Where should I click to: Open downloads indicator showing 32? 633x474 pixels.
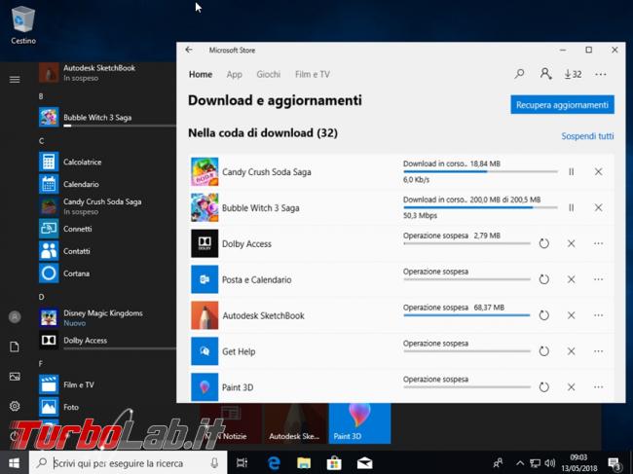coord(573,74)
